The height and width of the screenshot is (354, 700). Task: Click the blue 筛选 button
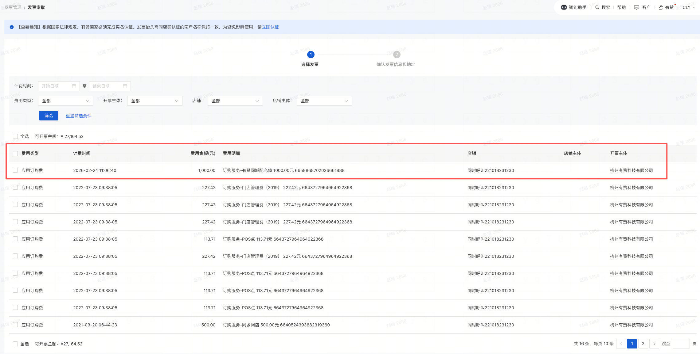[x=49, y=116]
